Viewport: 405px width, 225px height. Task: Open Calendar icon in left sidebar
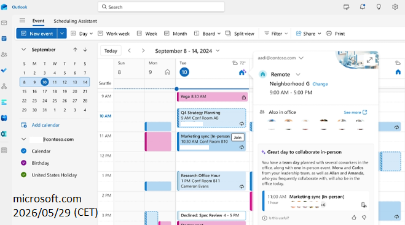[4, 39]
